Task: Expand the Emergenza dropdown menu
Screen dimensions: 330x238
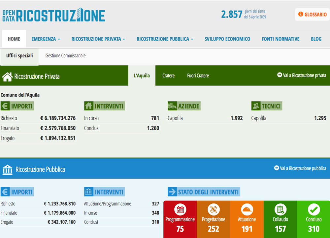Action: (x=46, y=39)
